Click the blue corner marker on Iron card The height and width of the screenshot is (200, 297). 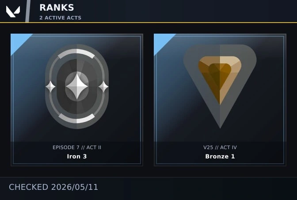18,41
